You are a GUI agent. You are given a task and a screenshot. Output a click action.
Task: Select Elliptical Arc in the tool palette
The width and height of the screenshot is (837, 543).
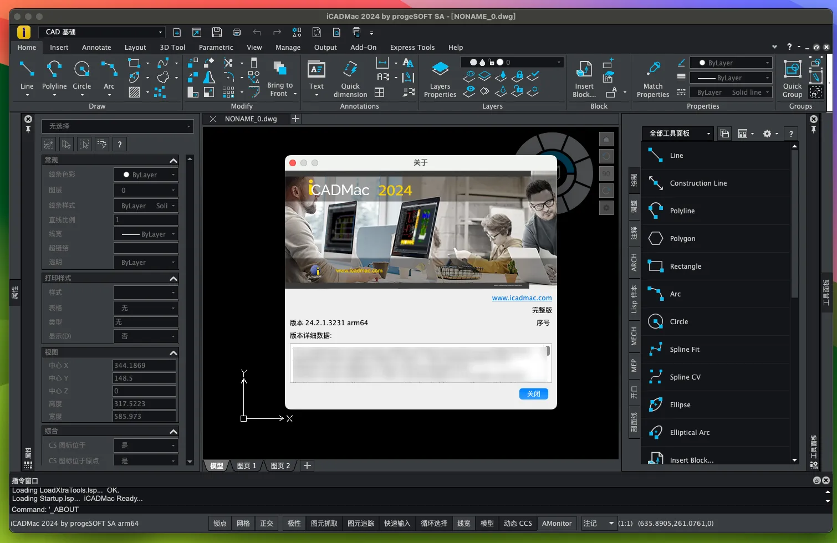[x=716, y=433]
